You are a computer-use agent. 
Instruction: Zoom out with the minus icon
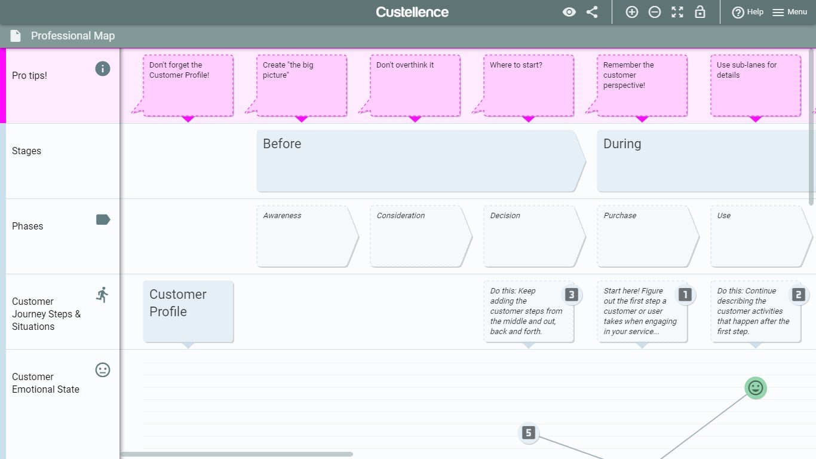click(x=655, y=12)
